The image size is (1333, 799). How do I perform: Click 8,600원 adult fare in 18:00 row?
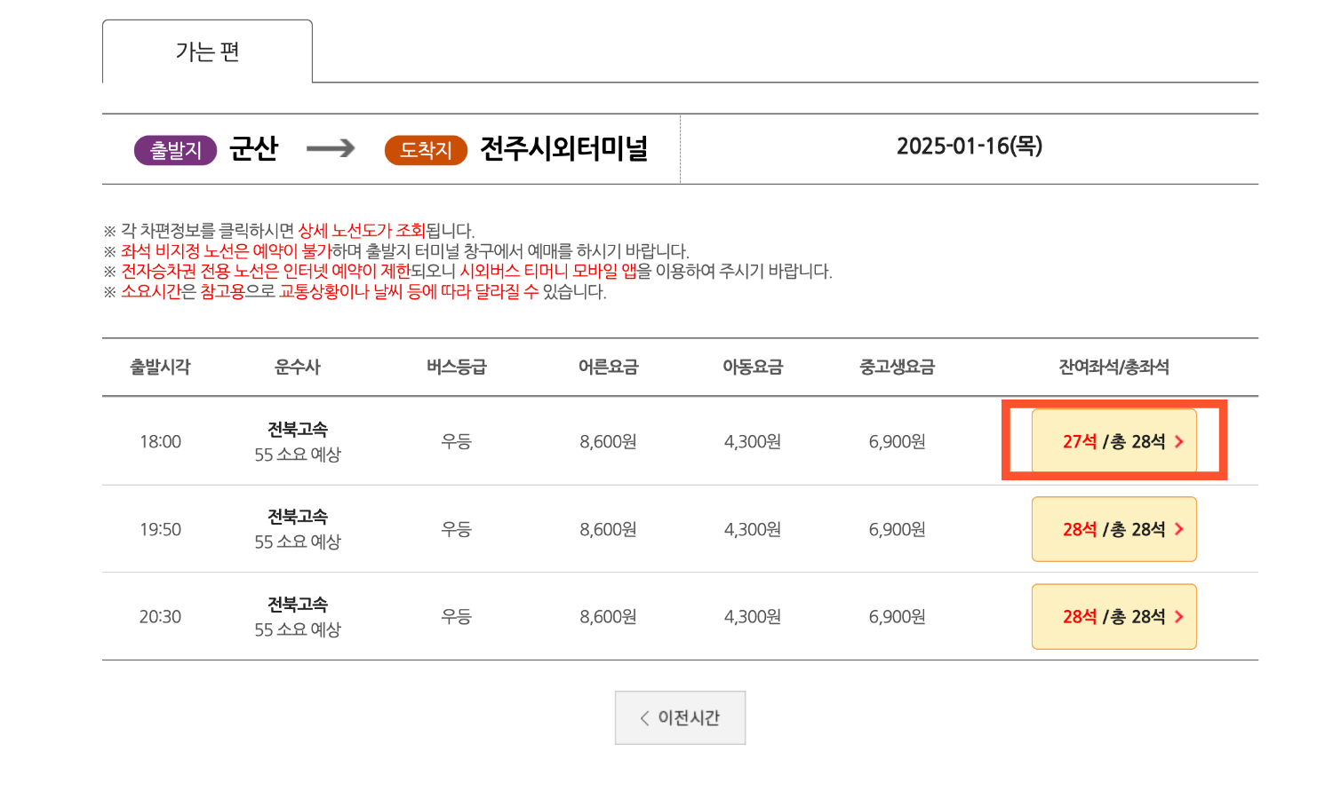point(608,441)
